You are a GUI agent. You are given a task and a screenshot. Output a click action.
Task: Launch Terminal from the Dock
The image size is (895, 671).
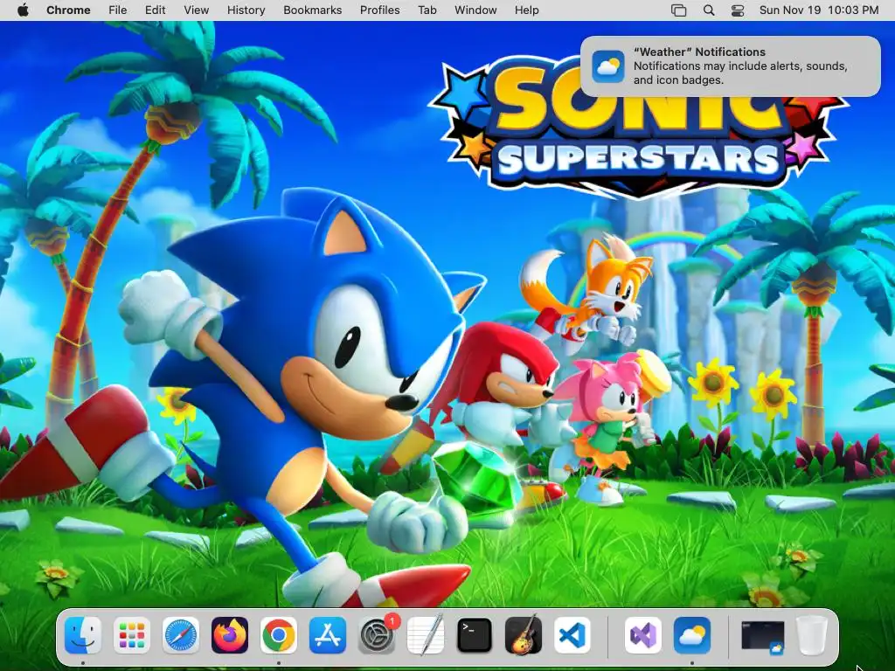pos(475,635)
